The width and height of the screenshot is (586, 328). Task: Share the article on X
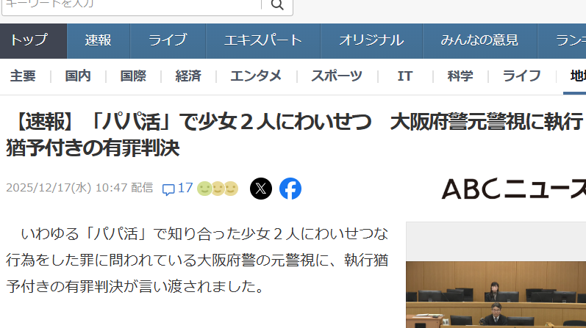261,189
